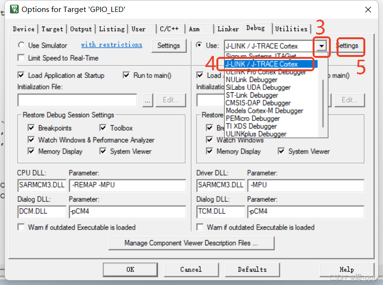
Task: Select the "Use Simulator" radio button
Action: (21, 45)
